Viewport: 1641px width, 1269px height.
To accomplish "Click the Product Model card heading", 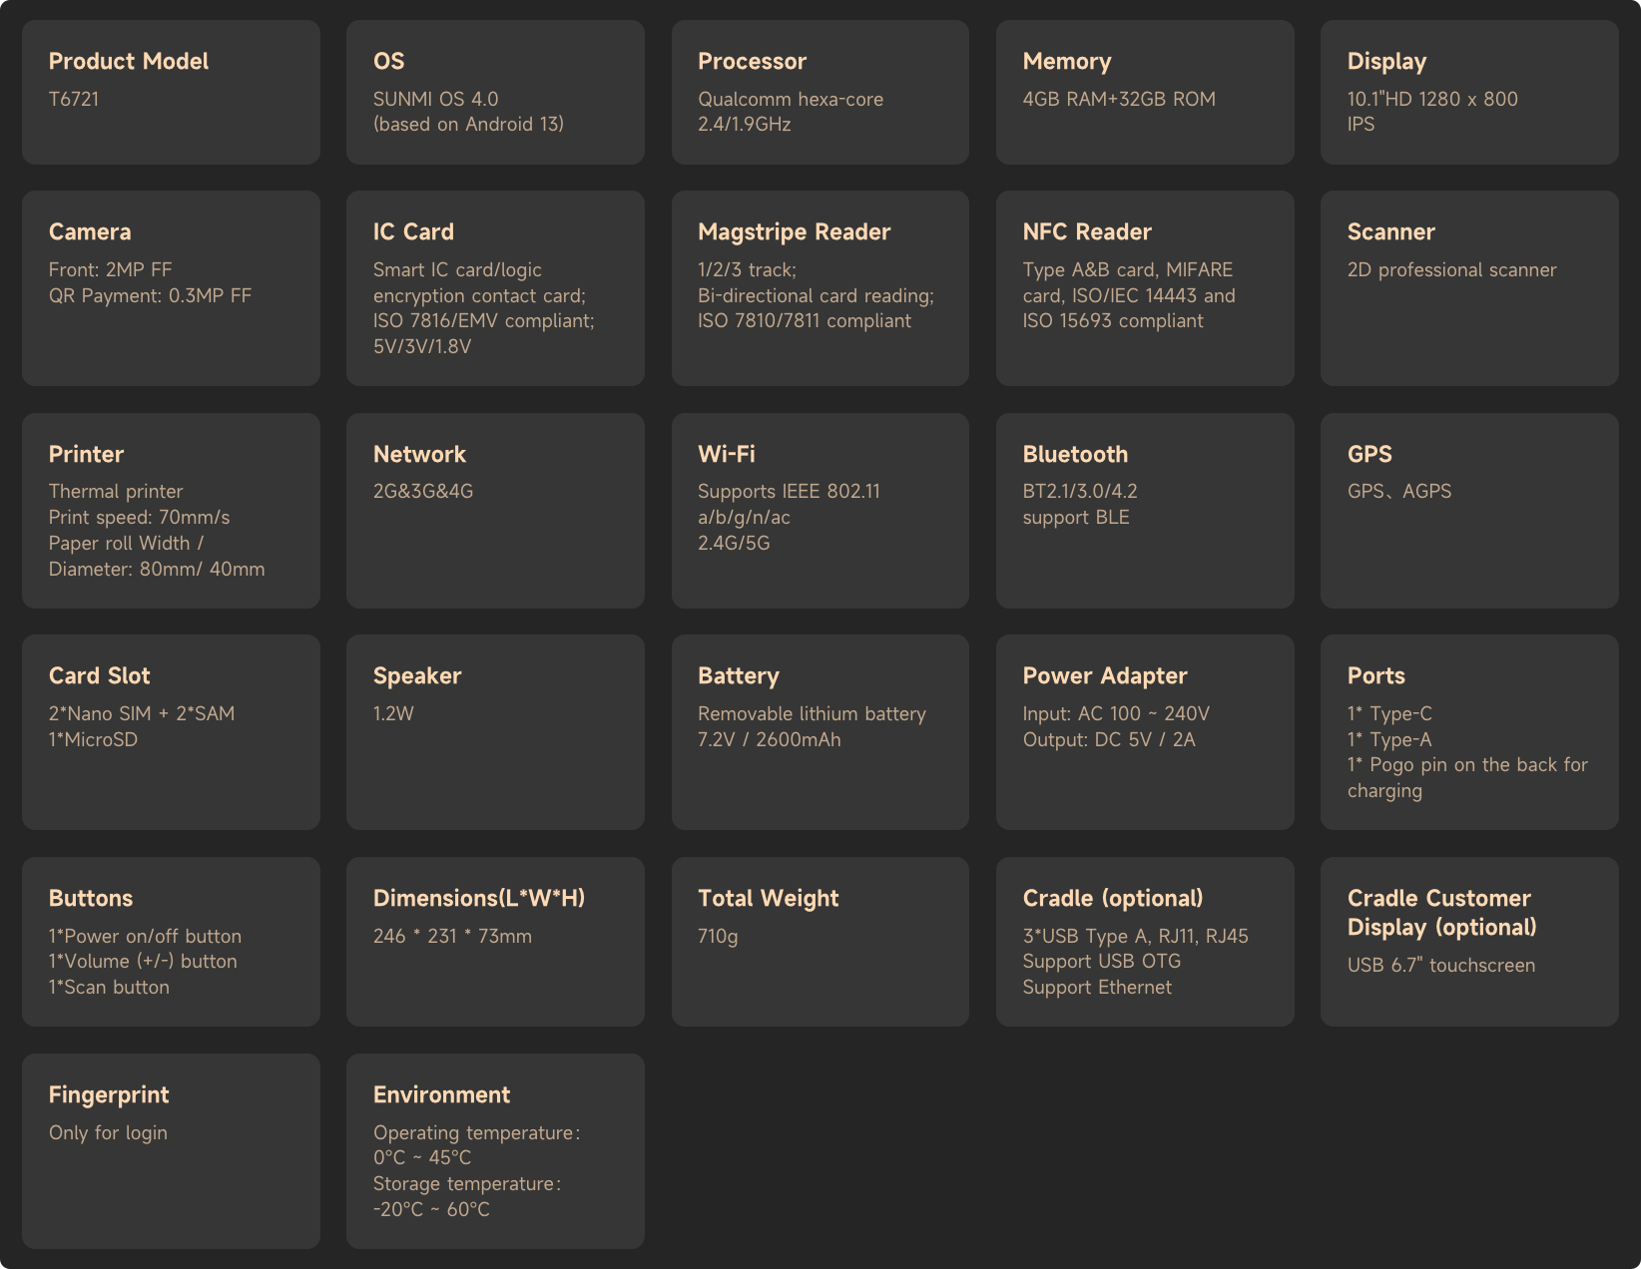I will point(128,61).
